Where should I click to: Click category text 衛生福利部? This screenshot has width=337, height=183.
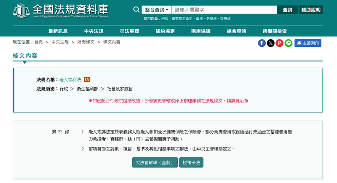88,89
